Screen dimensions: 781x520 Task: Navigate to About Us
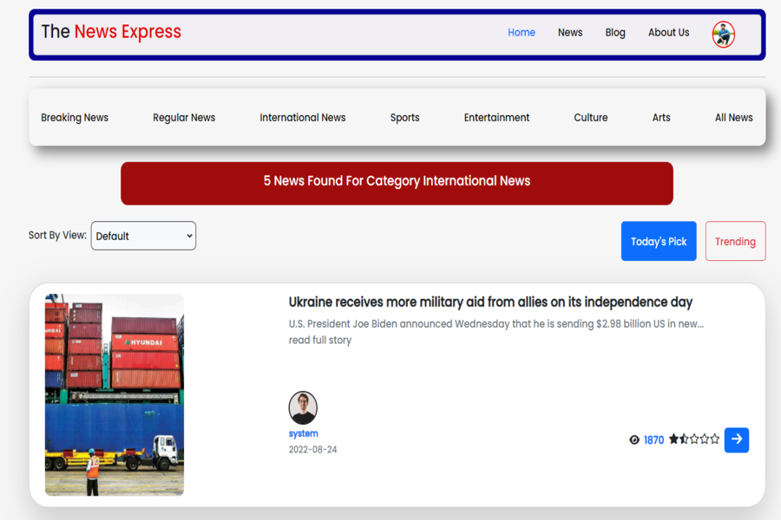pyautogui.click(x=668, y=33)
